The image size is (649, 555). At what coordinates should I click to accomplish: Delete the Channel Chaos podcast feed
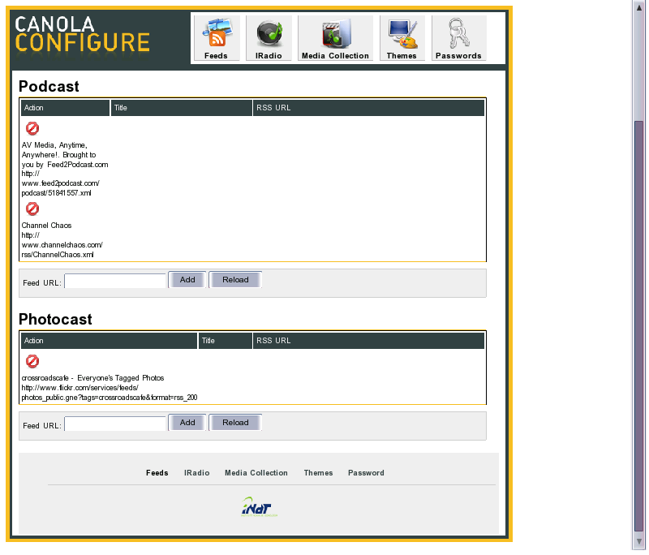[32, 209]
